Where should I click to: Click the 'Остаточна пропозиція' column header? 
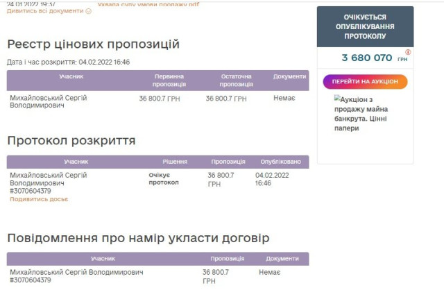pos(236,80)
